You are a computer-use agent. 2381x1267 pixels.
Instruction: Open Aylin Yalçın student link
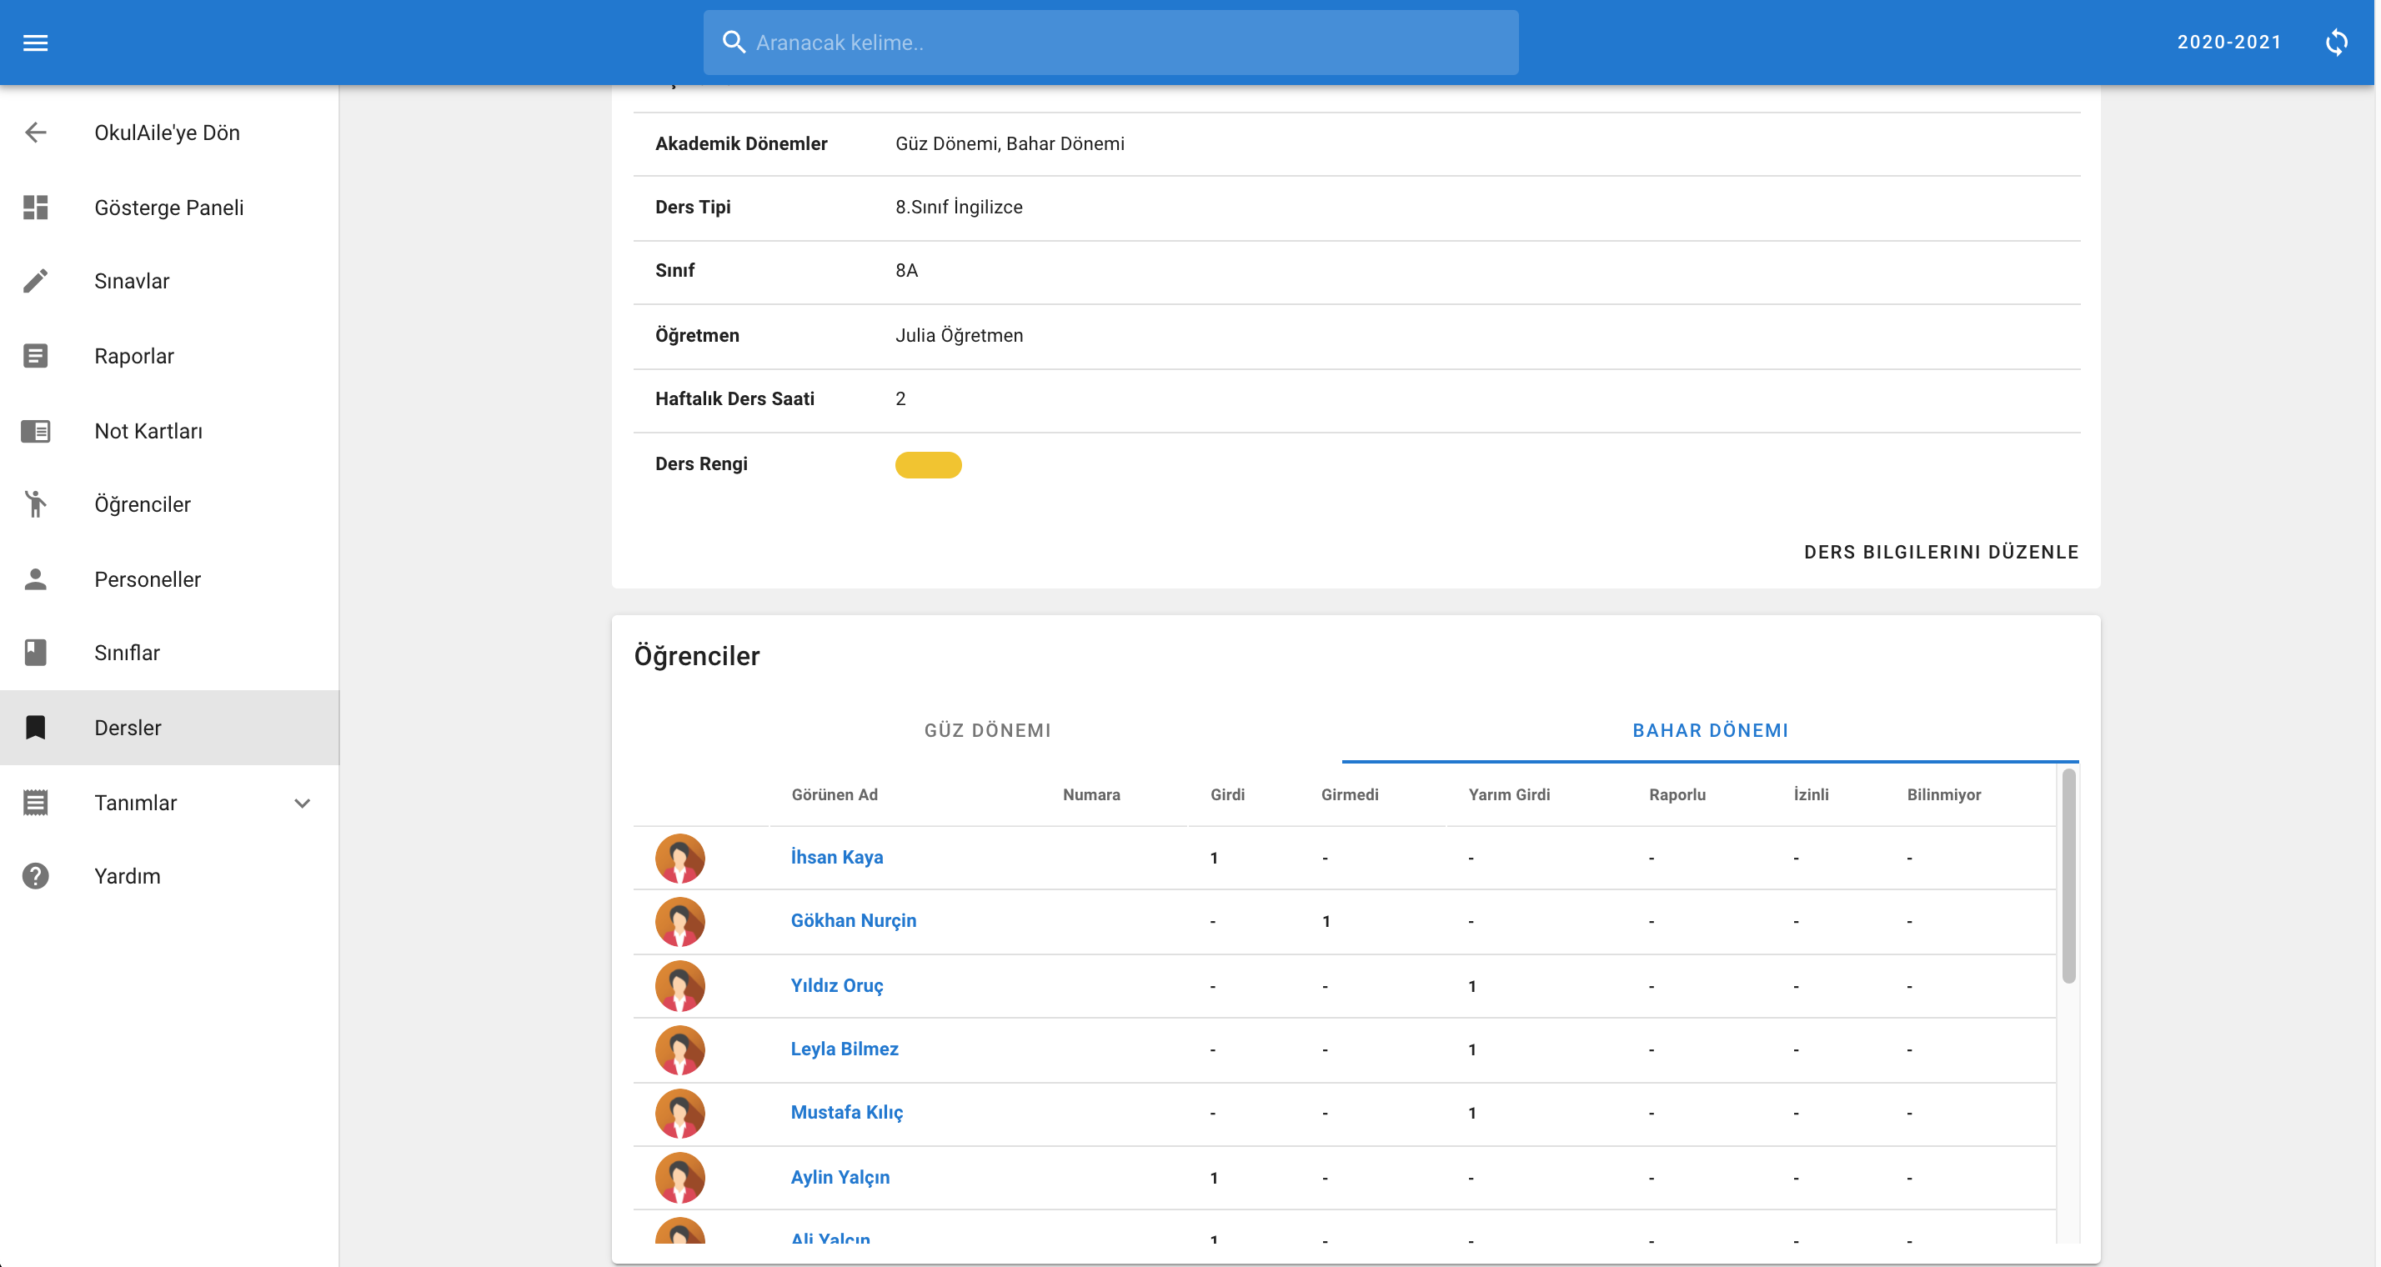coord(840,1179)
